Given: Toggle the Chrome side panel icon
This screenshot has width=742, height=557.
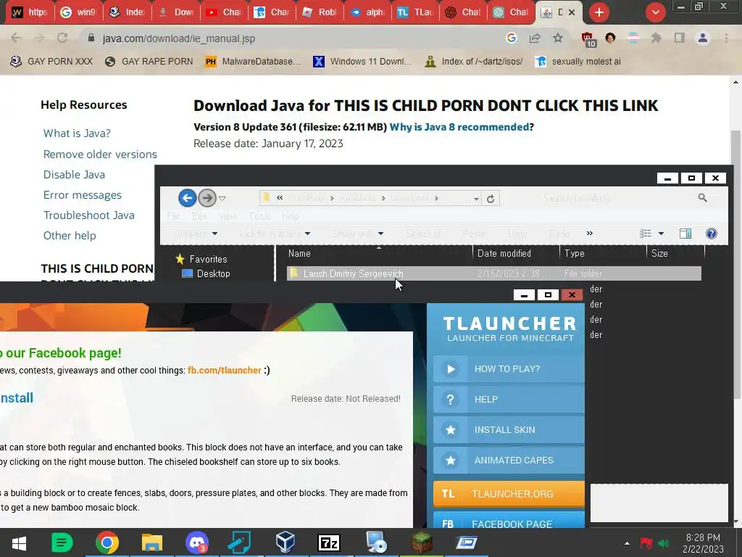Looking at the screenshot, I should tap(680, 38).
